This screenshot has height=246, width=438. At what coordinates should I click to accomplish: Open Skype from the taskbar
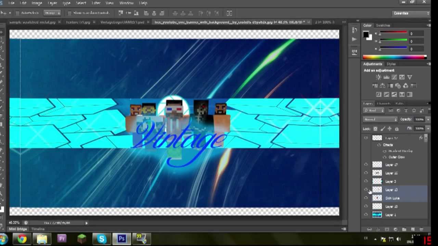[x=102, y=239]
